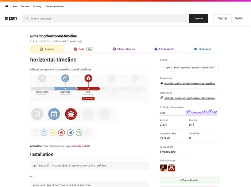The height and width of the screenshot is (187, 251).
Task: Click the magnifier icon in the search box
Action: tap(27, 18)
